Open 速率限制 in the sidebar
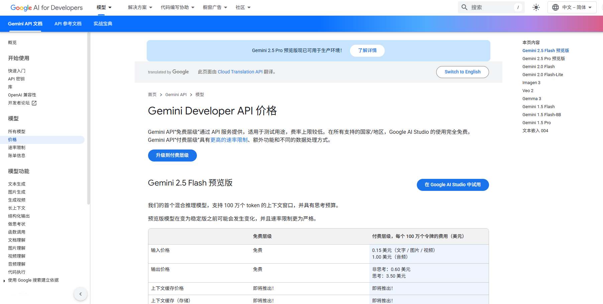This screenshot has width=603, height=304. (17, 148)
